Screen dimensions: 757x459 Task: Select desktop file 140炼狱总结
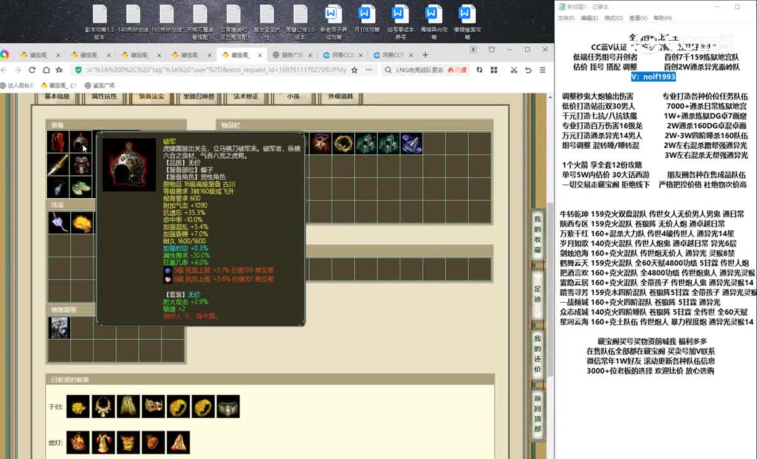(x=133, y=22)
